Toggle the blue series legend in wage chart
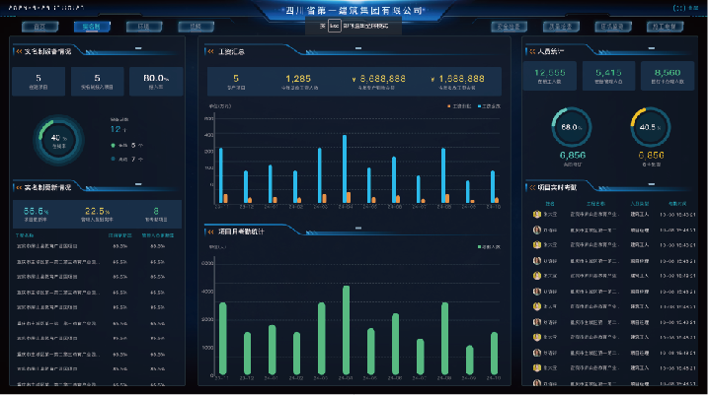 pyautogui.click(x=479, y=105)
